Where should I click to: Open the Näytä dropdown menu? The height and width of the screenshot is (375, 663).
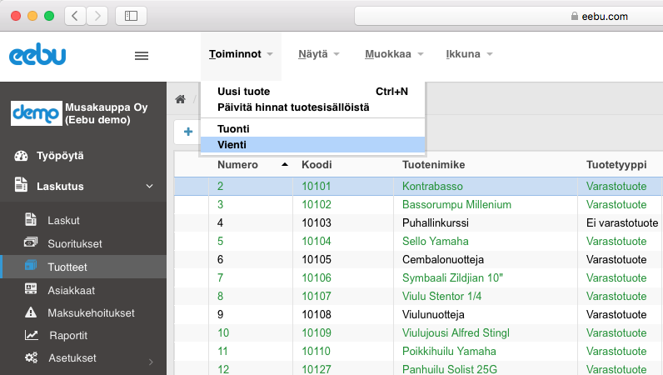319,55
